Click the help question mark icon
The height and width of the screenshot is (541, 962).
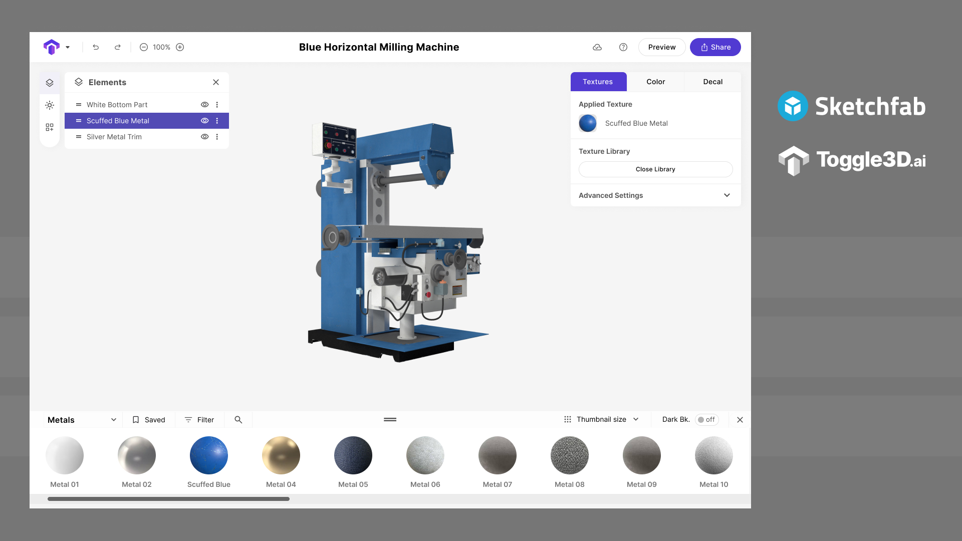click(623, 47)
